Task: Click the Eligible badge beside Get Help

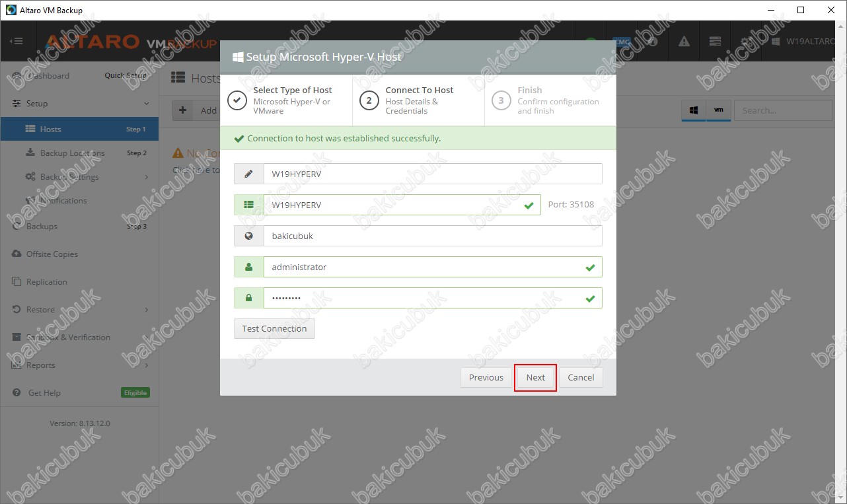Action: pos(135,393)
